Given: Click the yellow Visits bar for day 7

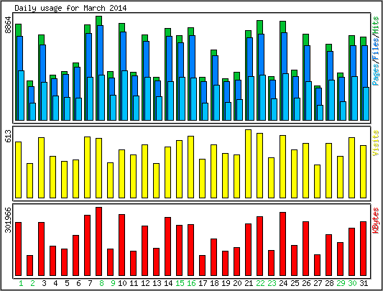Looking at the screenshot, I should [87, 167].
